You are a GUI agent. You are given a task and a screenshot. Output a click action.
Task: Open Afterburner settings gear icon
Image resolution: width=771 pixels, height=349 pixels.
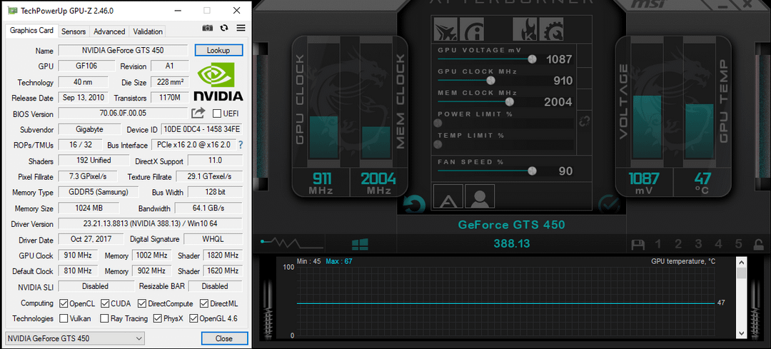pos(552,31)
